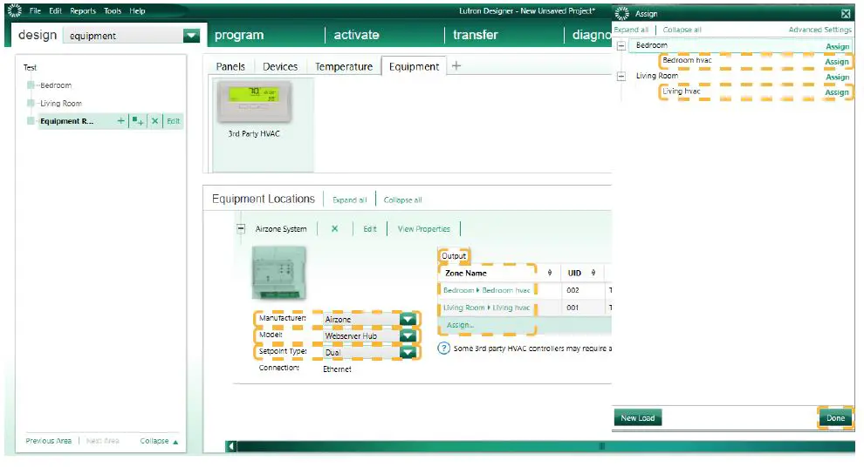The width and height of the screenshot is (864, 467).
Task: Select Living Room ▸ Living hvac zone row
Action: (487, 308)
